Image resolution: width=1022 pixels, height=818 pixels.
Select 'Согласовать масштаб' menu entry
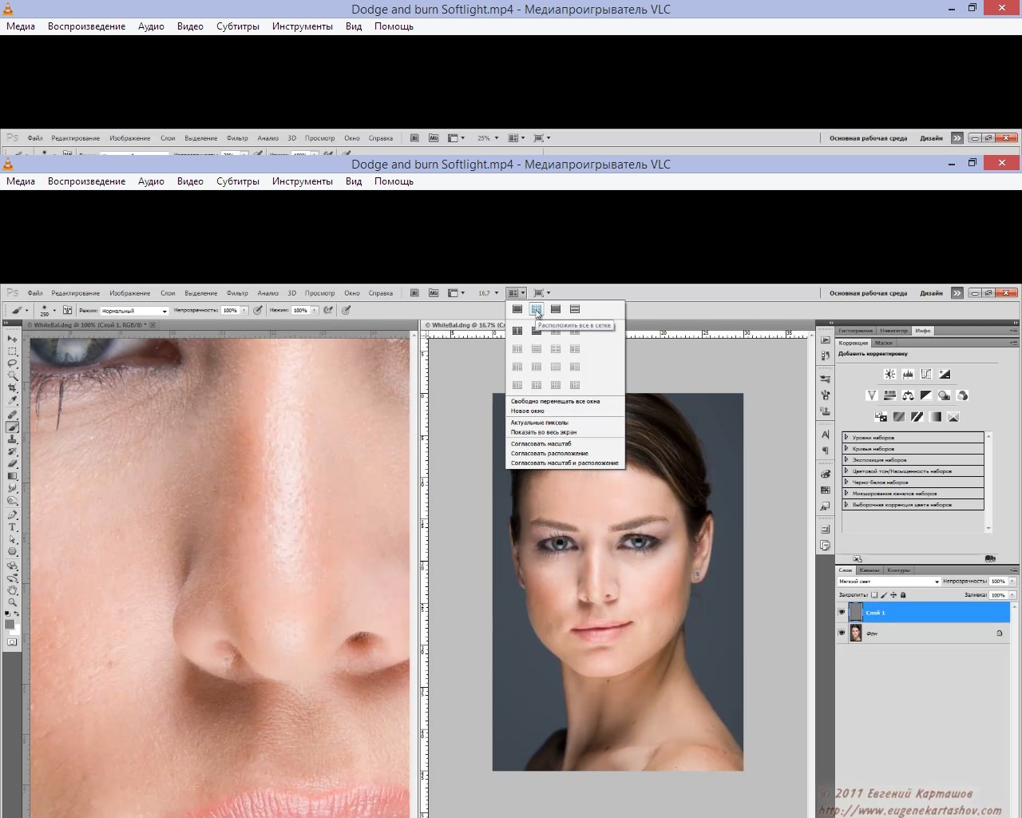[x=541, y=444]
